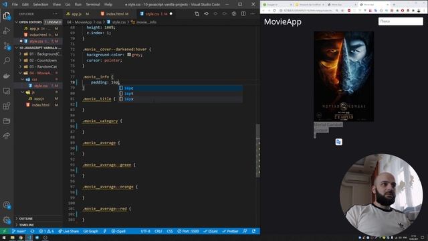Viewport: 428px width, 241px height.
Task: Switch to the style.css editor tab
Action: tap(156, 13)
